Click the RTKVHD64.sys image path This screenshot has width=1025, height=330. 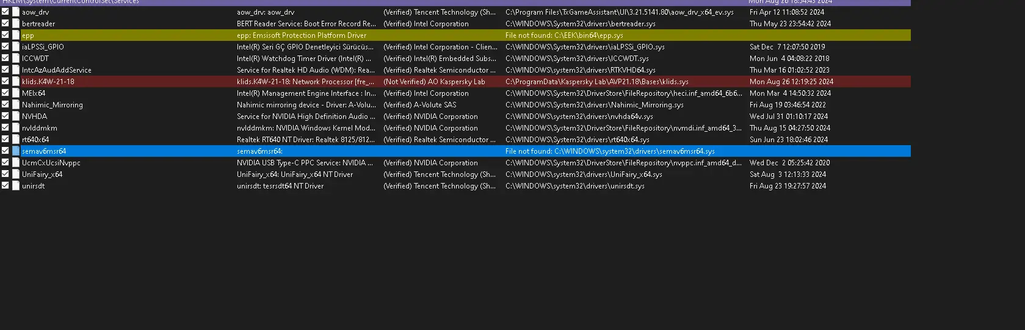click(581, 70)
